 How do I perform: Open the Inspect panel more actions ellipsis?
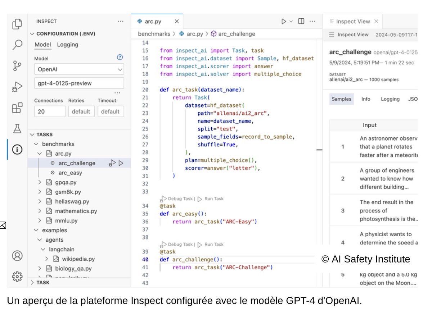pyautogui.click(x=121, y=22)
